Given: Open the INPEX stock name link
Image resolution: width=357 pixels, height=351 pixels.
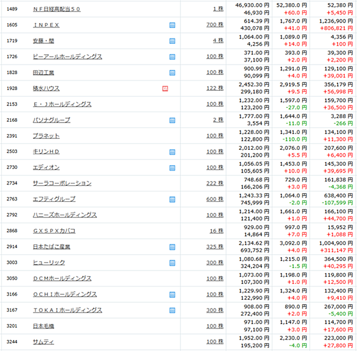Looking at the screenshot, I should coord(46,25).
